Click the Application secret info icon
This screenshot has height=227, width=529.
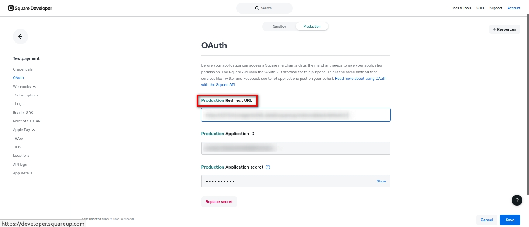[x=268, y=167]
